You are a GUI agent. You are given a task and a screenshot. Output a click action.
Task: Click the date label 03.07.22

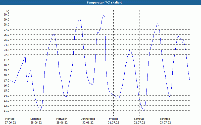click(x=165, y=122)
